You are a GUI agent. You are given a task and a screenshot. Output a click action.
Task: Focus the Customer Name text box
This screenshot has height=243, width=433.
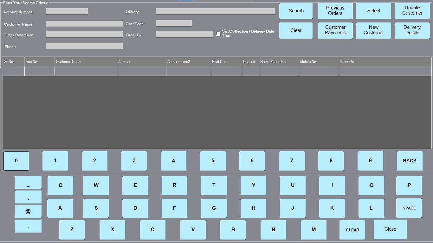click(x=84, y=24)
